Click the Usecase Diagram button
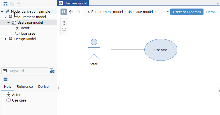Viewport: 220px width, 115px height. (x=187, y=12)
